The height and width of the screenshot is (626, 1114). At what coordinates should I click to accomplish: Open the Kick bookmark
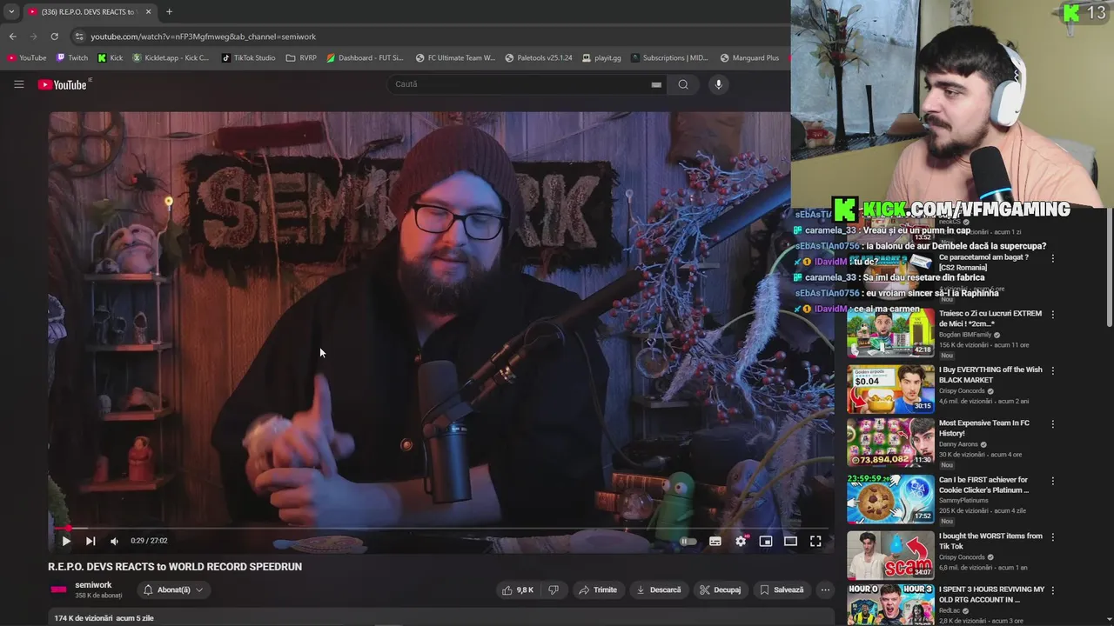pyautogui.click(x=111, y=58)
